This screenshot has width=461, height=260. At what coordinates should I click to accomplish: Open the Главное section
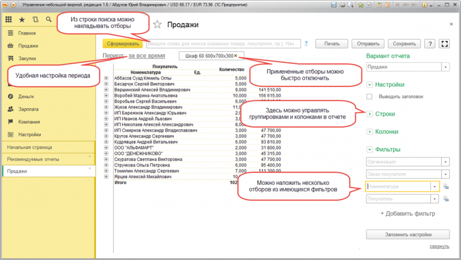click(27, 33)
